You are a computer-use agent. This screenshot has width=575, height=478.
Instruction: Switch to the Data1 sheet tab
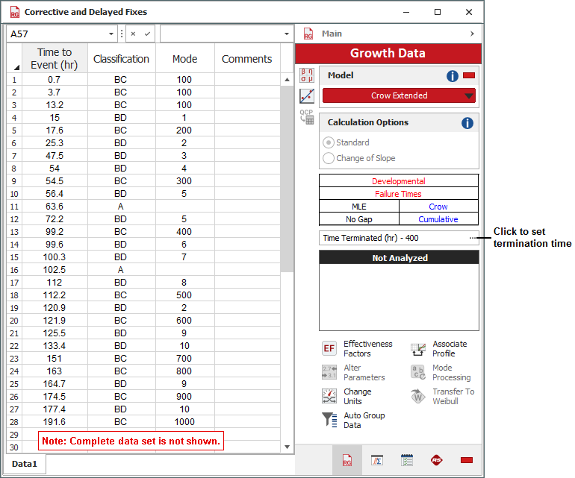[x=24, y=464]
